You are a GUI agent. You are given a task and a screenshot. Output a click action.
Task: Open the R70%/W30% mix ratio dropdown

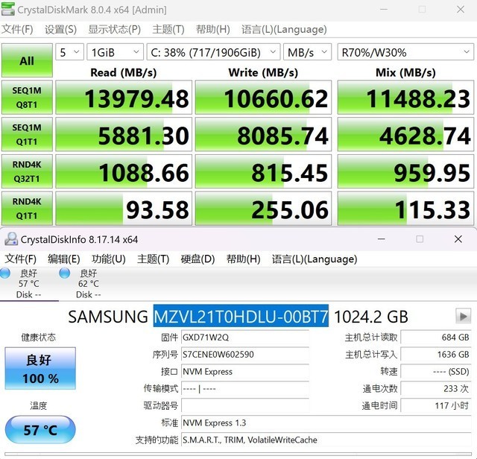pyautogui.click(x=405, y=53)
